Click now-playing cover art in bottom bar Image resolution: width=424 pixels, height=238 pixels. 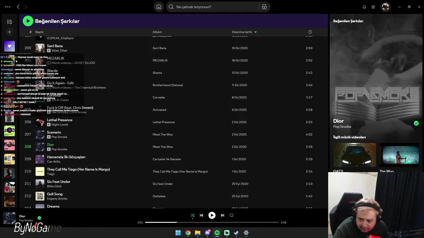(x=9, y=218)
